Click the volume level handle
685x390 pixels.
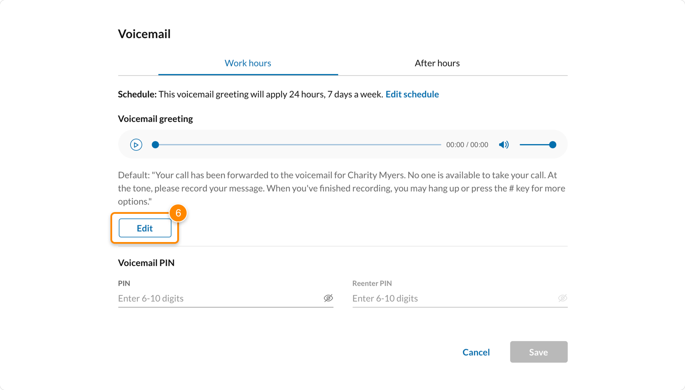tap(553, 145)
